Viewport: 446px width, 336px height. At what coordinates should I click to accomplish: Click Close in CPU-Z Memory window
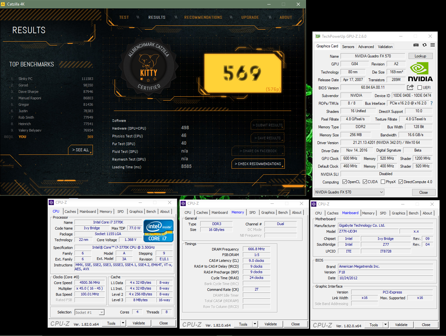[295, 324]
